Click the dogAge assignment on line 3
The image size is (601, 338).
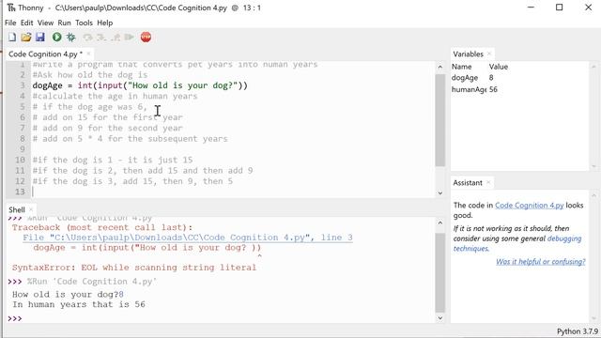coord(140,85)
